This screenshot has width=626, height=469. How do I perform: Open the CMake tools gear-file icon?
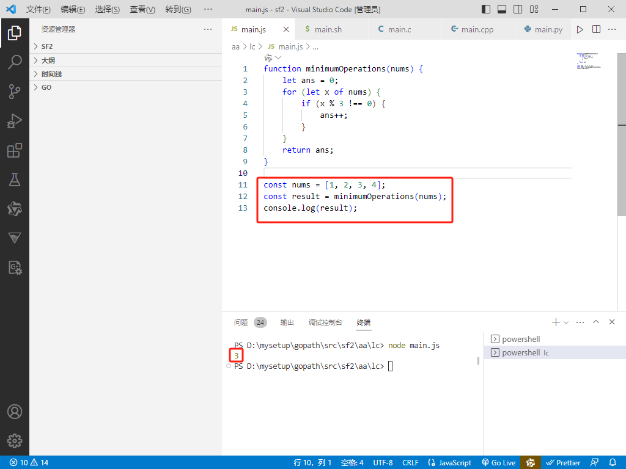coord(15,267)
